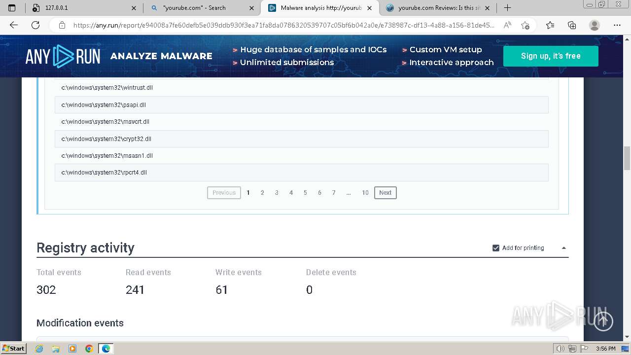Toggle Add for printing checkbox
631x355 pixels.
click(496, 248)
